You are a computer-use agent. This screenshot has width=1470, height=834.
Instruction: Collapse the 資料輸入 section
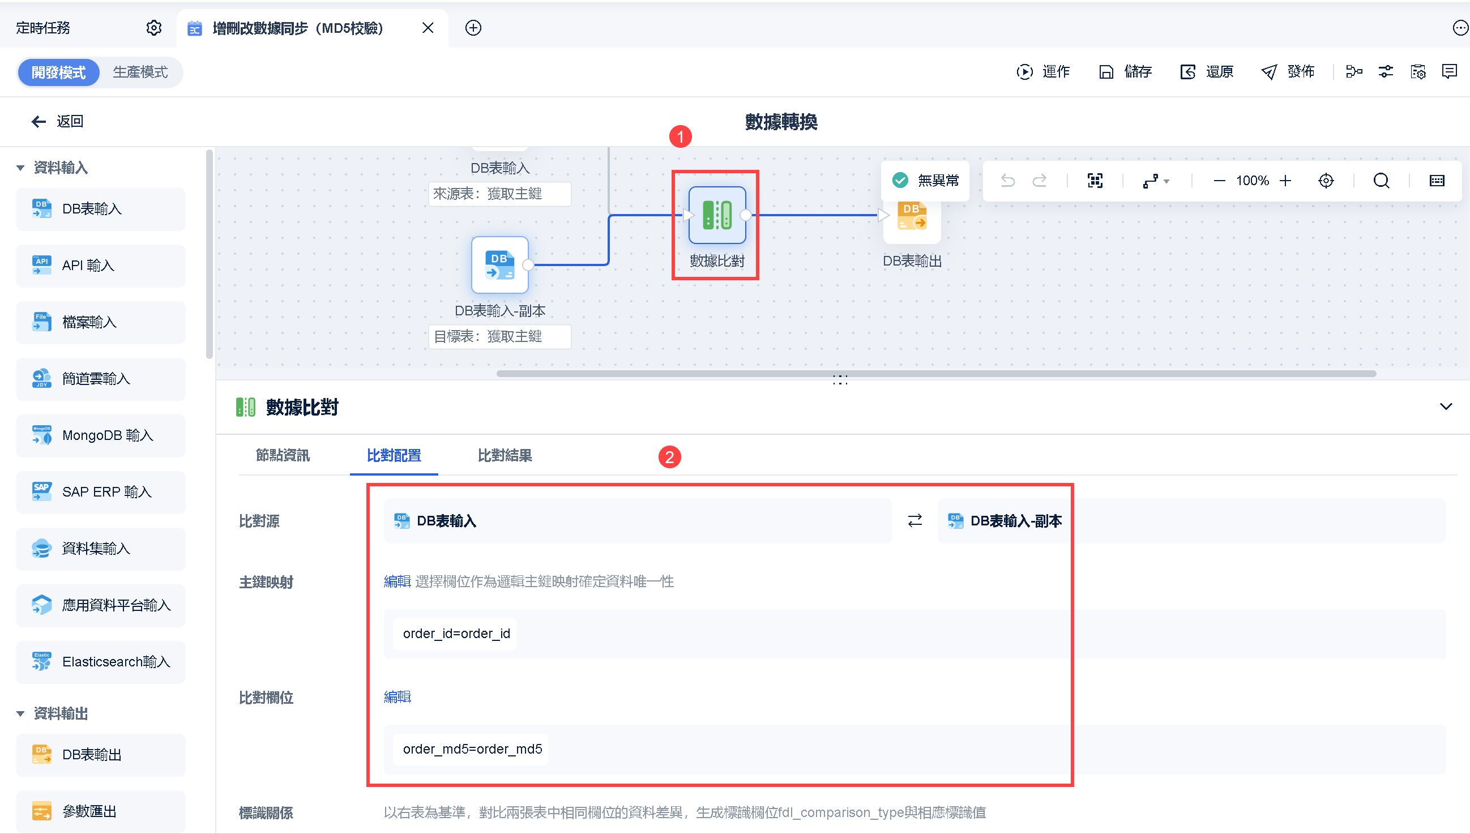[x=20, y=168]
